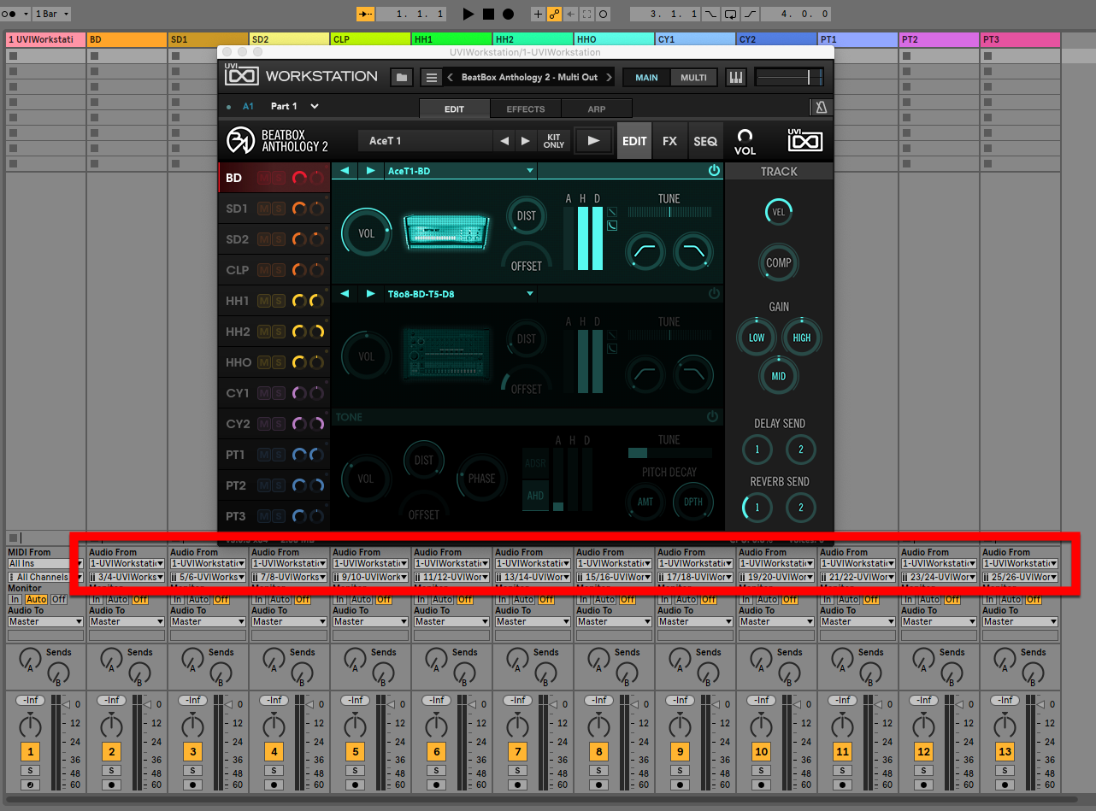Toggle power for the T8o8-BD-T5-D8 layer

tap(714, 294)
